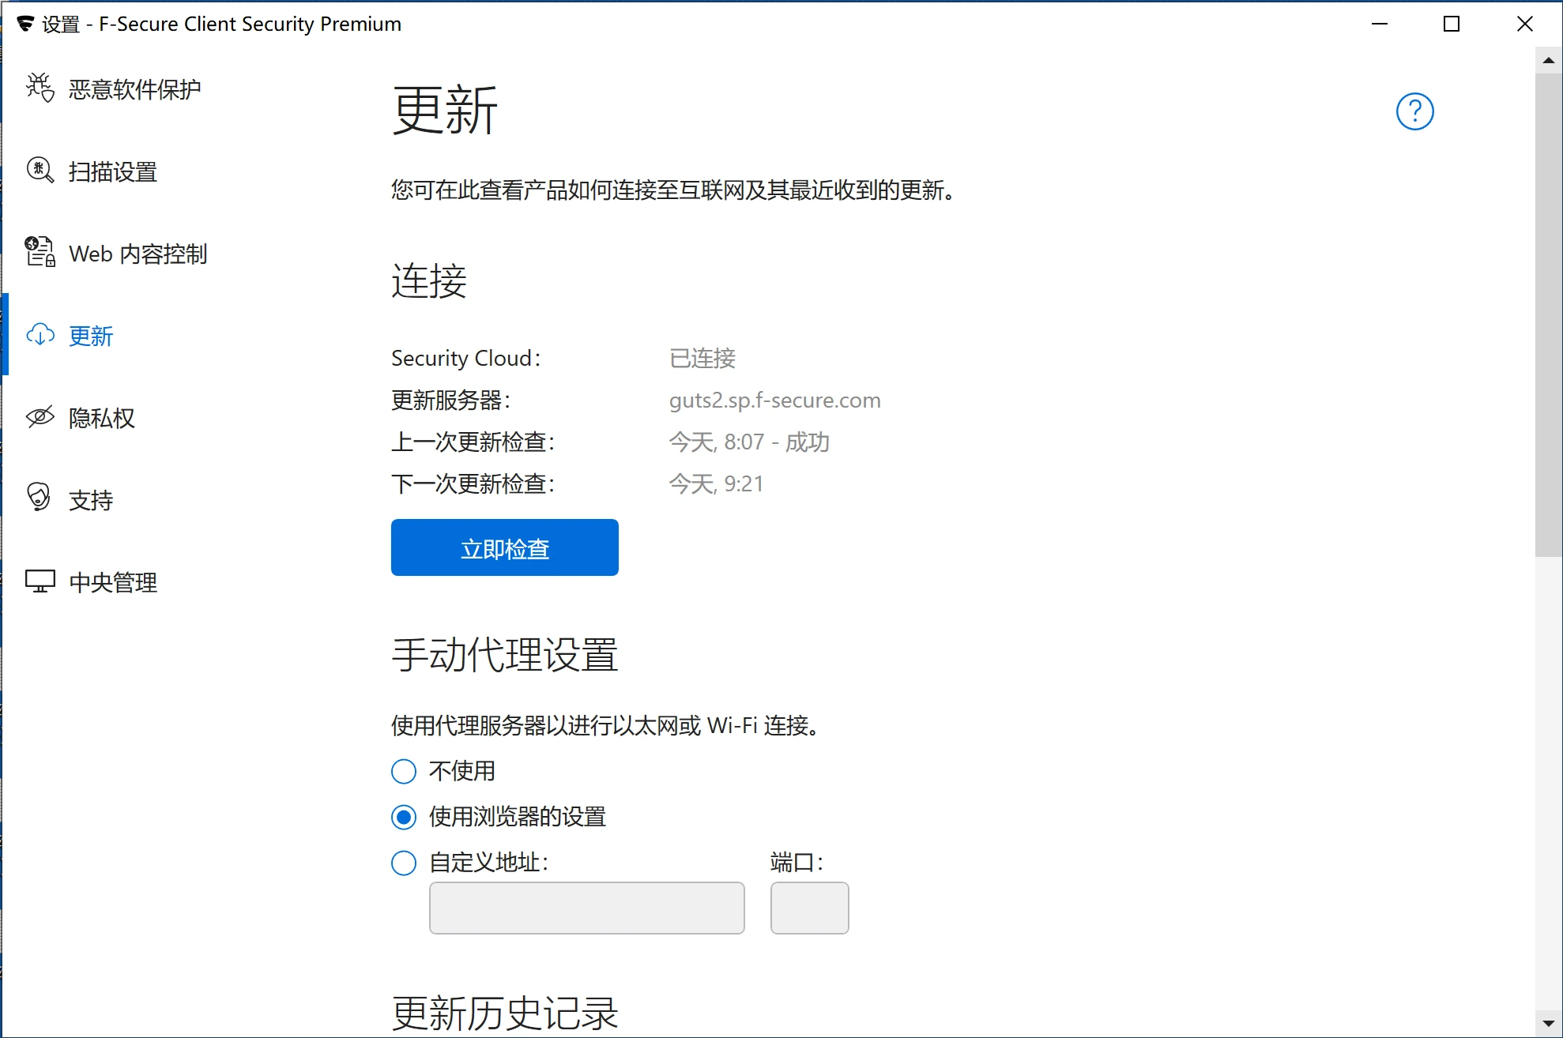The height and width of the screenshot is (1038, 1563).
Task: Click the Security Cloud: label
Action: coord(466,359)
